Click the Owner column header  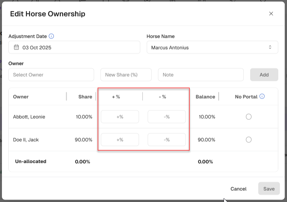tap(21, 97)
